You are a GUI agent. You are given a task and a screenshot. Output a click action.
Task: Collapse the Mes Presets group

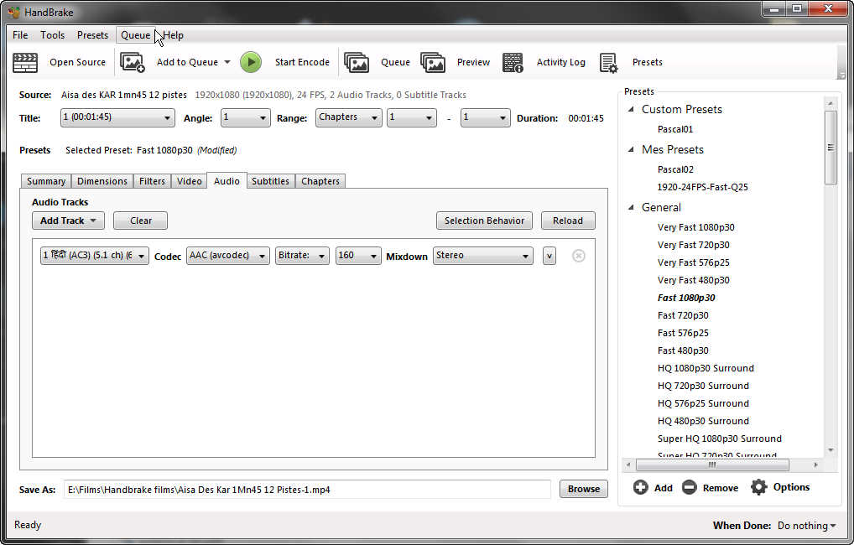coord(631,150)
